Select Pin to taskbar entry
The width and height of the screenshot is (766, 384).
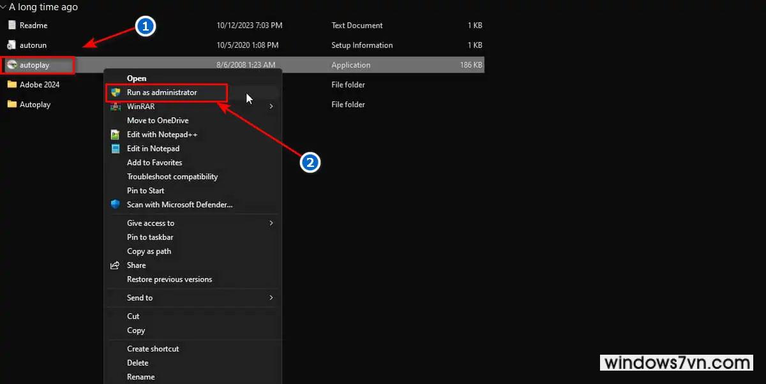(x=150, y=237)
